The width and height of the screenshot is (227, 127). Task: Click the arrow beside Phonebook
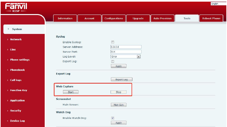tap(8, 70)
